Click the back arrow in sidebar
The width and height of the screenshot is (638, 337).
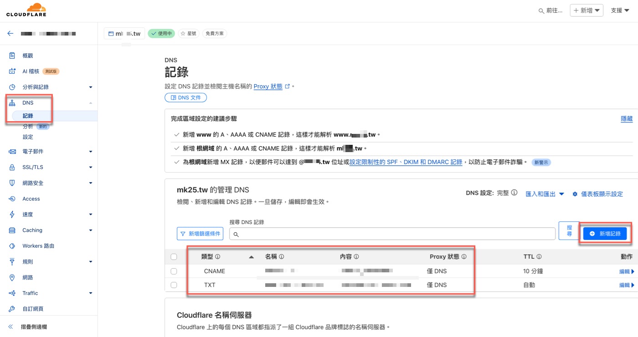[x=10, y=34]
